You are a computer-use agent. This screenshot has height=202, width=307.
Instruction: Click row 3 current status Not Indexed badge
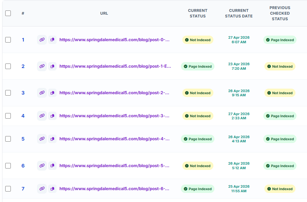point(198,93)
